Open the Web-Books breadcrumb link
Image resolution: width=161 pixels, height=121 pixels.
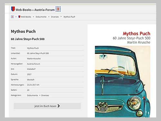point(26,17)
